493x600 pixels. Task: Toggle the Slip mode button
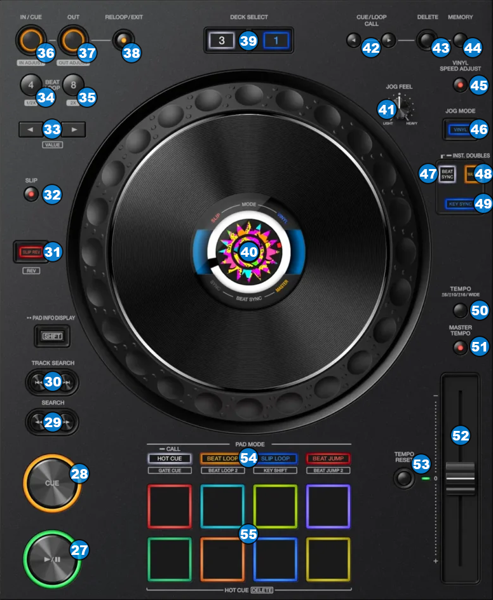click(x=30, y=194)
